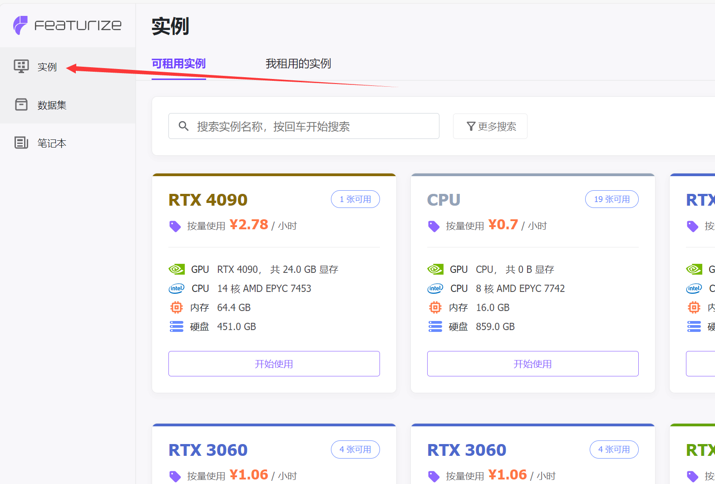Click the NVIDIA GPU icon on RTX 4090 card
715x484 pixels.
pos(177,269)
